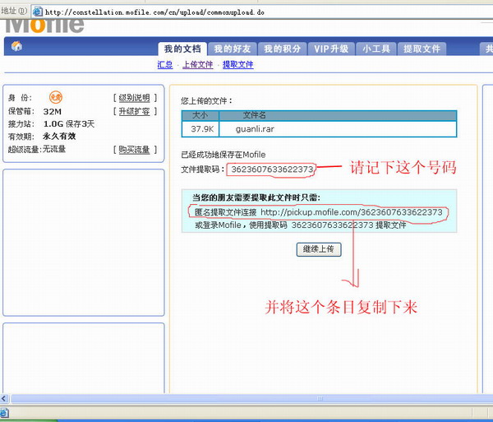Open the 我的文档 tab

182,49
